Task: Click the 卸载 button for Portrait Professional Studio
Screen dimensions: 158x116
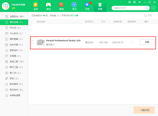Action: pyautogui.click(x=147, y=42)
